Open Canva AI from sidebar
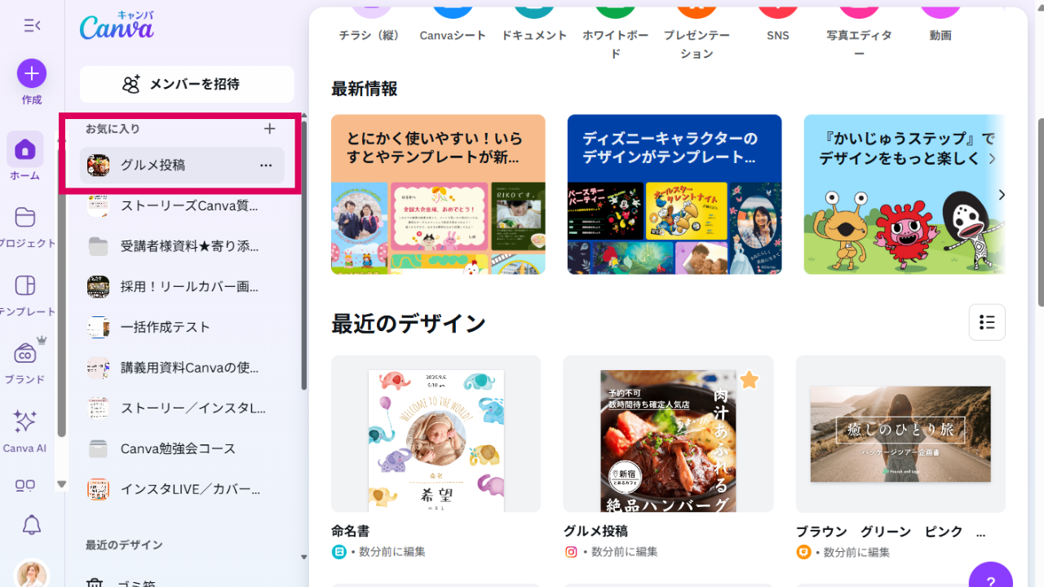This screenshot has height=587, width=1044. [25, 421]
